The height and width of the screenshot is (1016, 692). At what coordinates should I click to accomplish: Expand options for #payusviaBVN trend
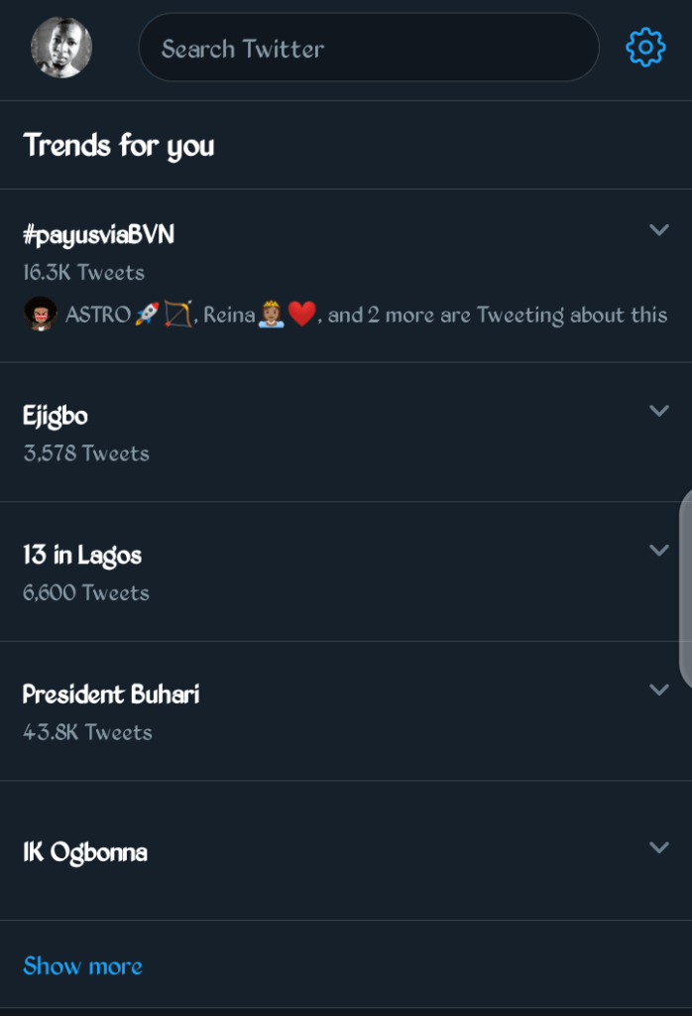pyautogui.click(x=658, y=230)
